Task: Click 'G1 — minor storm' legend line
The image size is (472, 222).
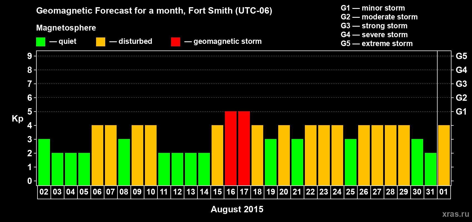Action: (373, 8)
